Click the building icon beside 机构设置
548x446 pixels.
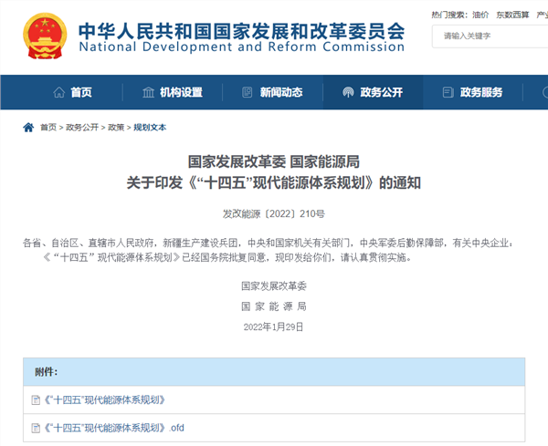pos(149,92)
